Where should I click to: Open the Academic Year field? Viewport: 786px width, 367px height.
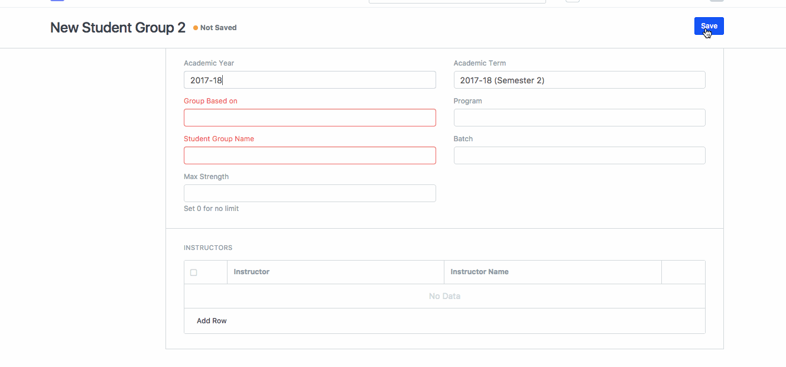[310, 80]
